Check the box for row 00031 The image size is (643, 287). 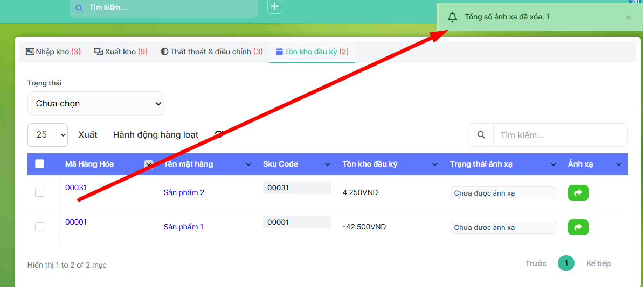pyautogui.click(x=40, y=192)
